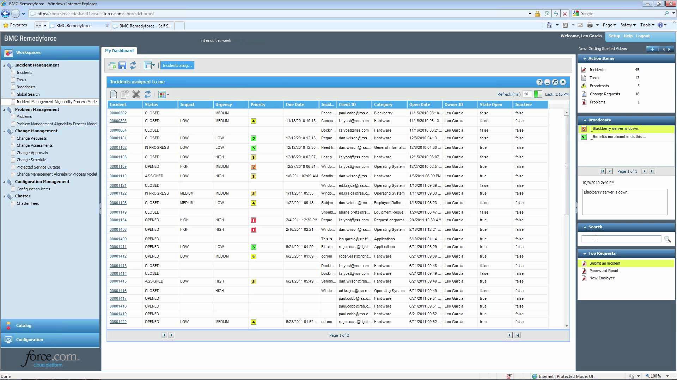Open Configuration Items tree item
Image resolution: width=677 pixels, height=380 pixels.
tap(33, 189)
